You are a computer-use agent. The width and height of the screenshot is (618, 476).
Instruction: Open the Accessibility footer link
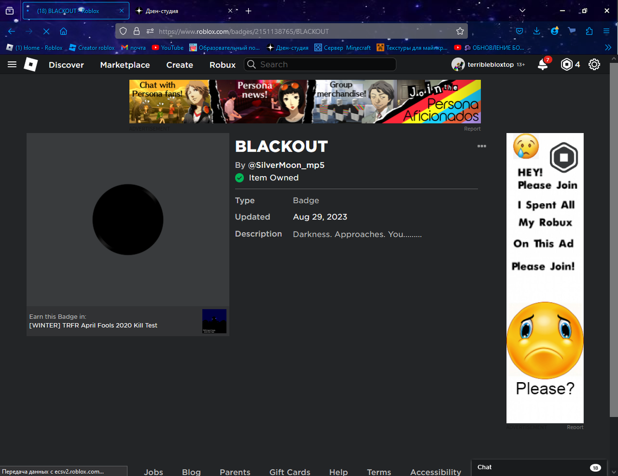click(x=436, y=472)
